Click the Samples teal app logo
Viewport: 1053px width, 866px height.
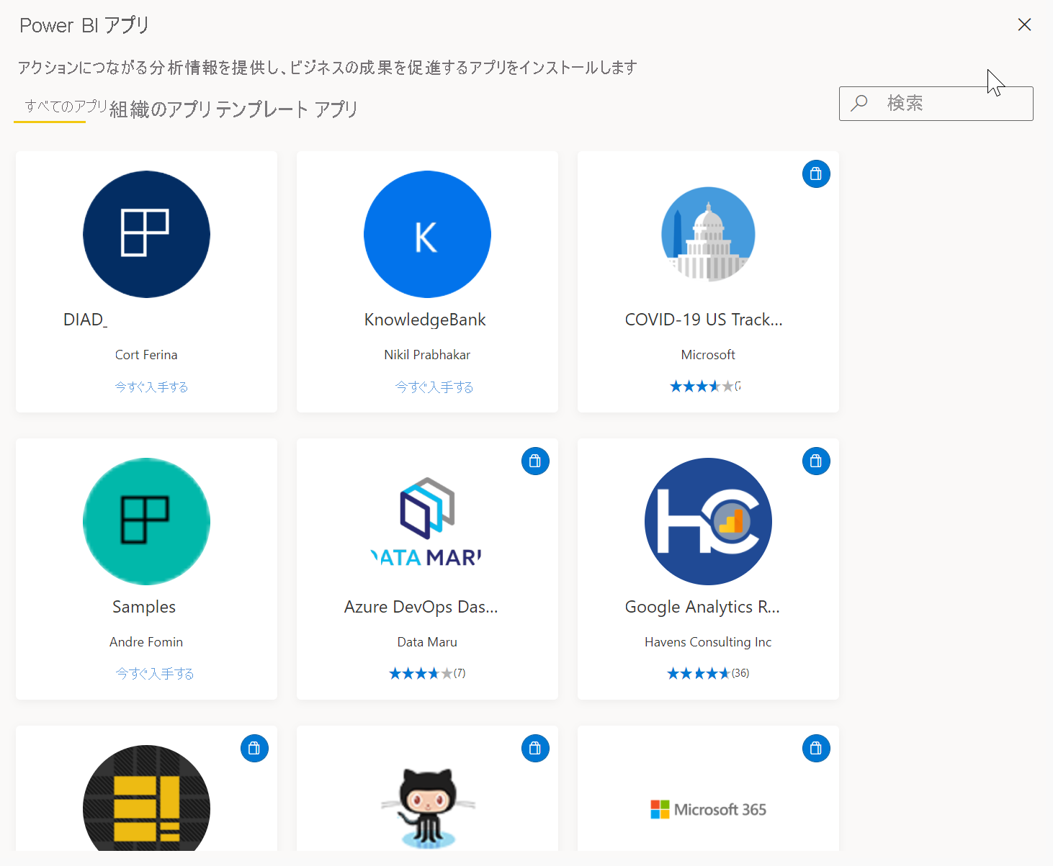[146, 521]
